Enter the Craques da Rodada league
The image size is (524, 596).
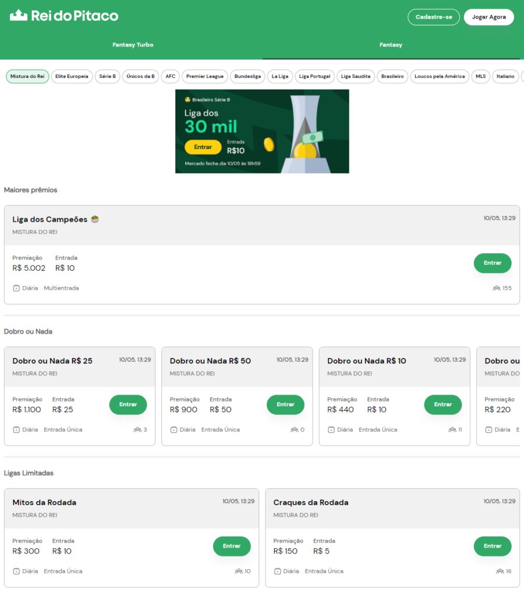tap(492, 546)
